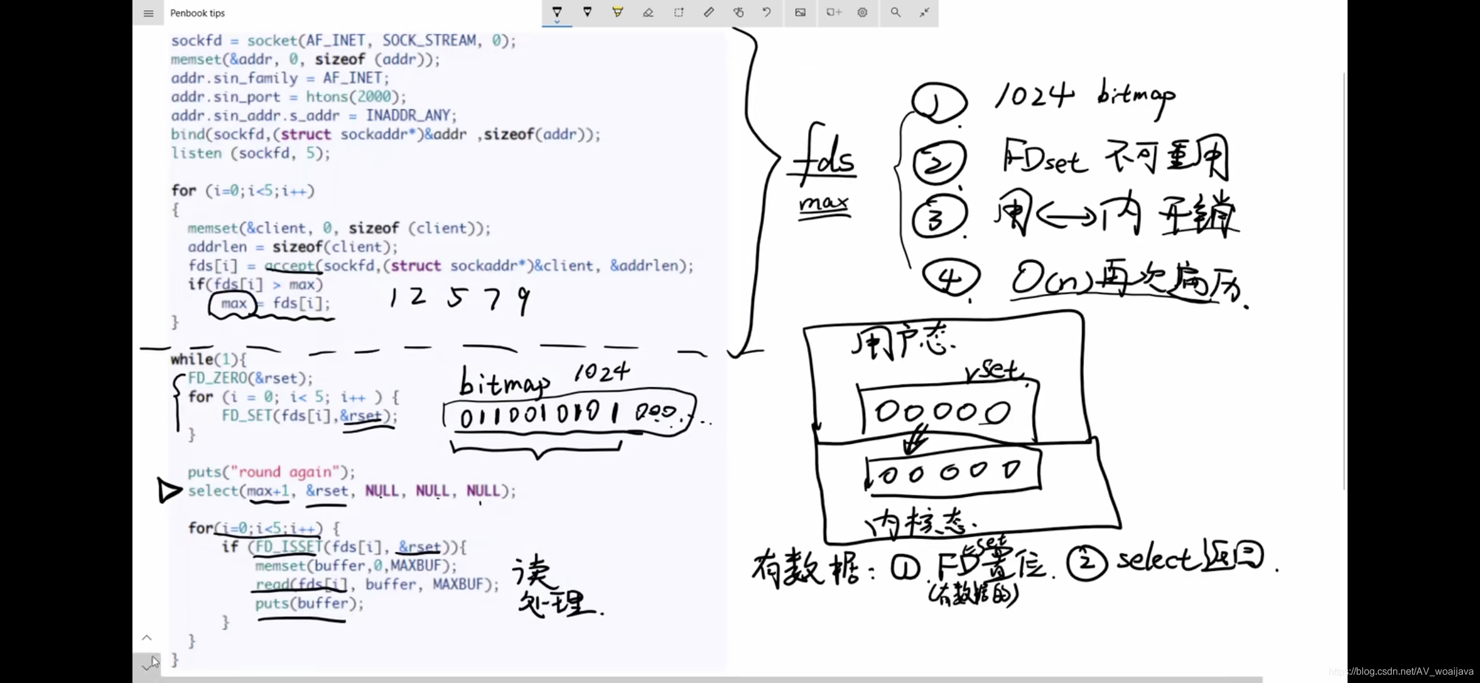Select the eraser tool
1480x683 pixels.
coord(648,12)
